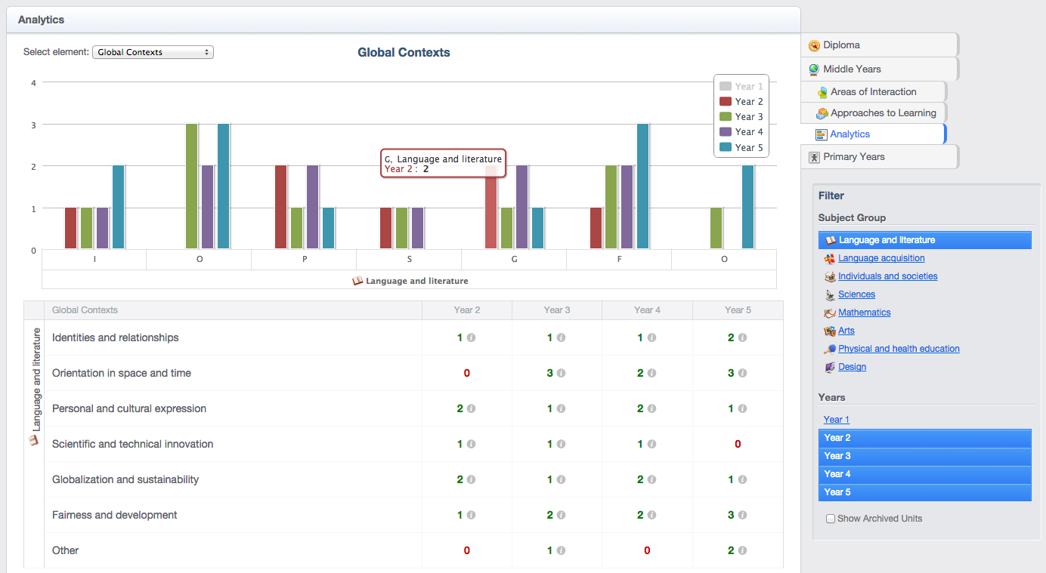Deselect Year 5 in Years filter

click(925, 492)
